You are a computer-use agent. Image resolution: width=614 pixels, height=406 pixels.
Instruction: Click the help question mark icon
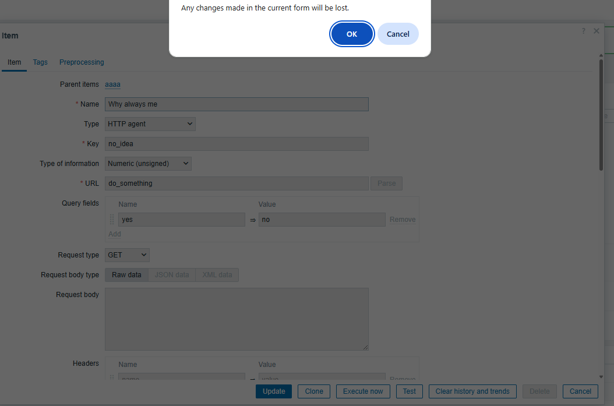pos(584,31)
